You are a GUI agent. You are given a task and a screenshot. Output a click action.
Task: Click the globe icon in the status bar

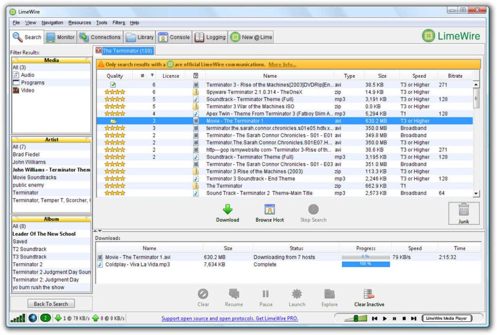(x=32, y=318)
